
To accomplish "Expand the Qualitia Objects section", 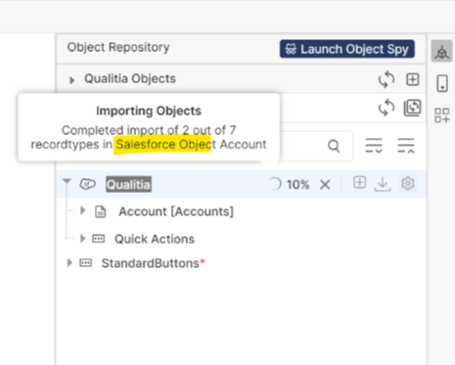I will (71, 79).
